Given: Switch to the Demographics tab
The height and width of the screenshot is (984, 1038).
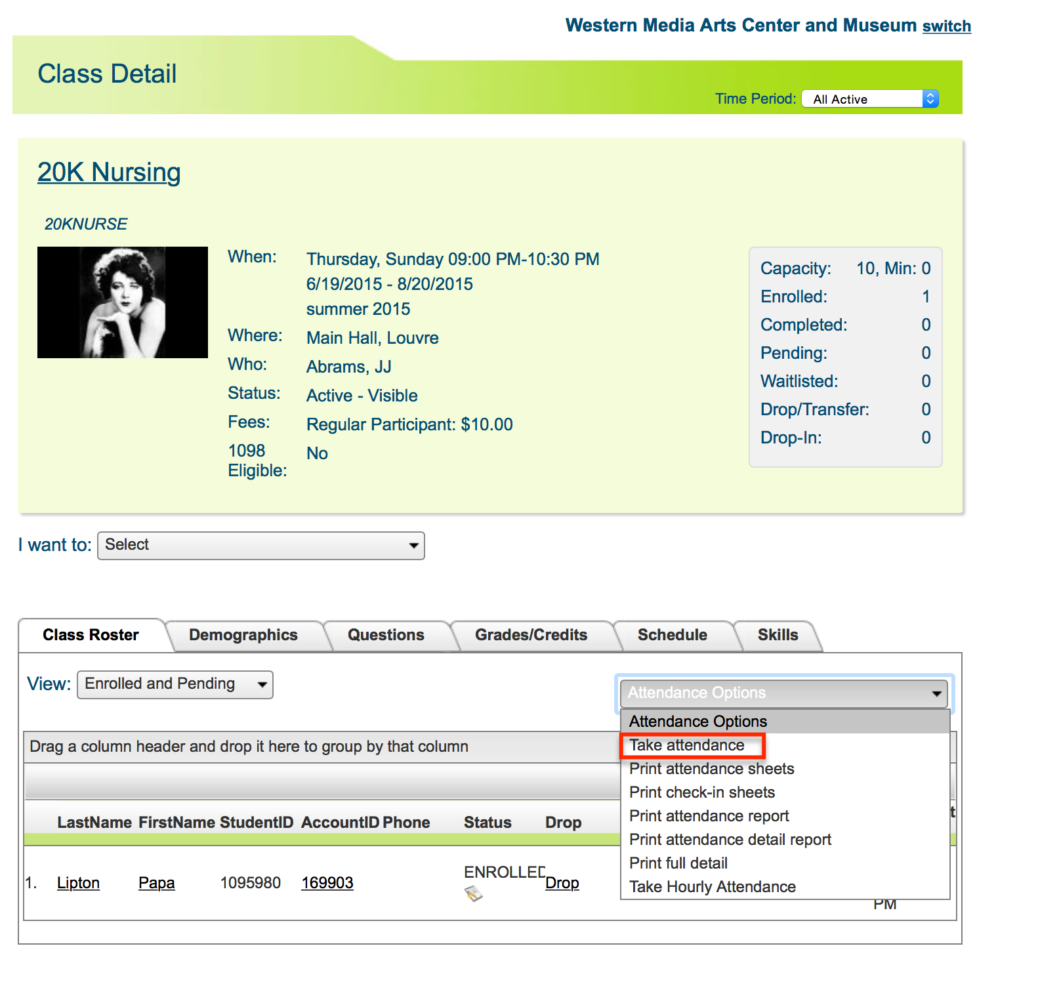Looking at the screenshot, I should (243, 635).
